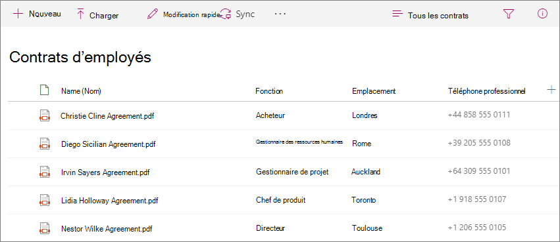Click the Rome location cell
560x242 pixels.
(361, 144)
